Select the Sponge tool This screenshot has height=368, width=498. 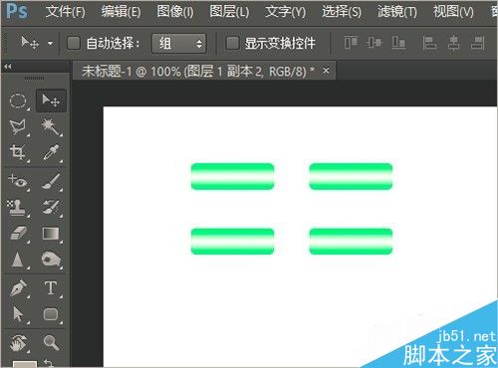(51, 260)
